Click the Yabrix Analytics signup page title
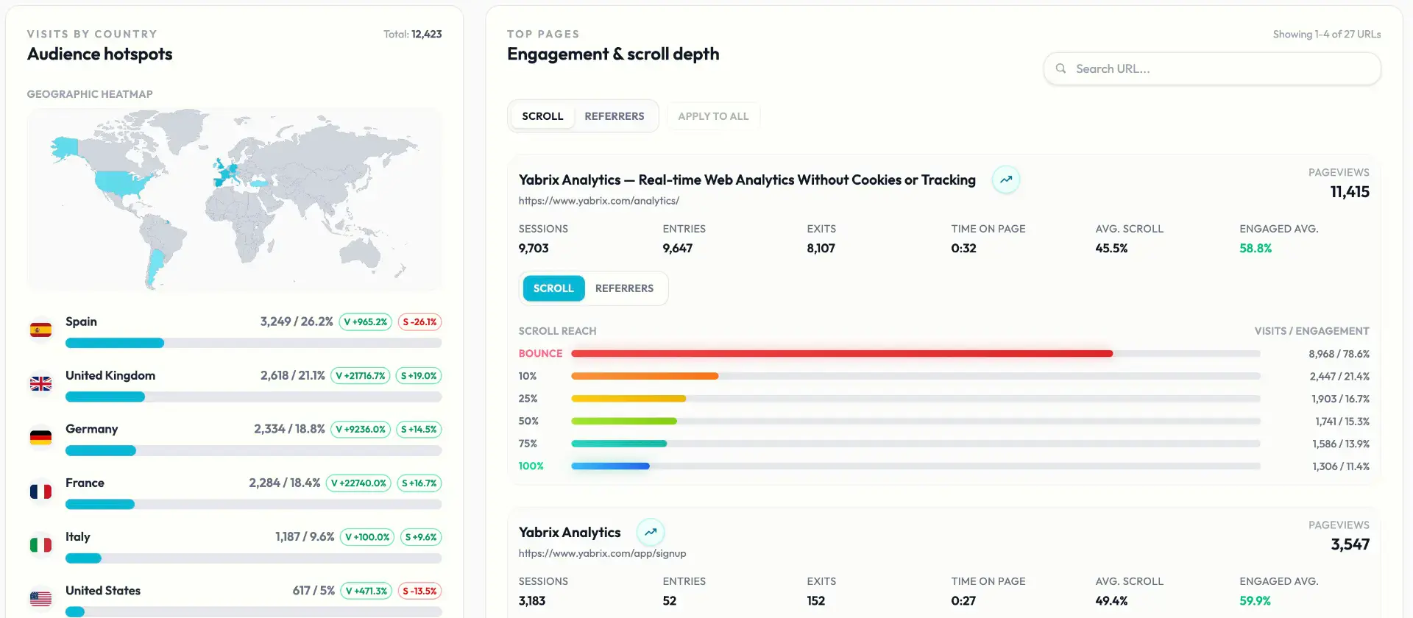The image size is (1413, 618). coord(570,532)
